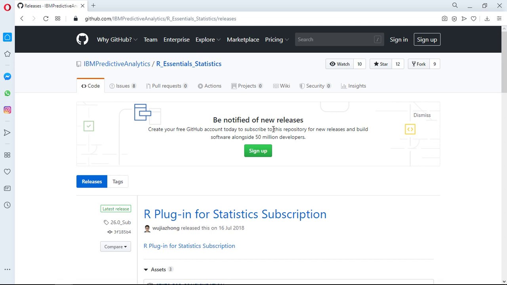Screen dimensions: 507x285
Task: Open a new tab with plus button
Action: (x=93, y=6)
